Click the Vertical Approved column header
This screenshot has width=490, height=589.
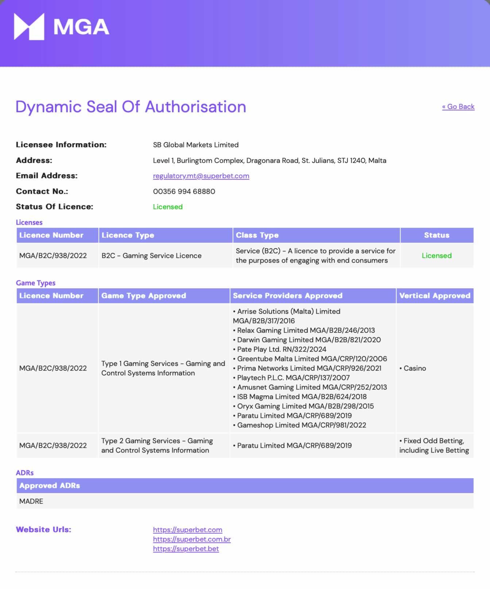[435, 296]
